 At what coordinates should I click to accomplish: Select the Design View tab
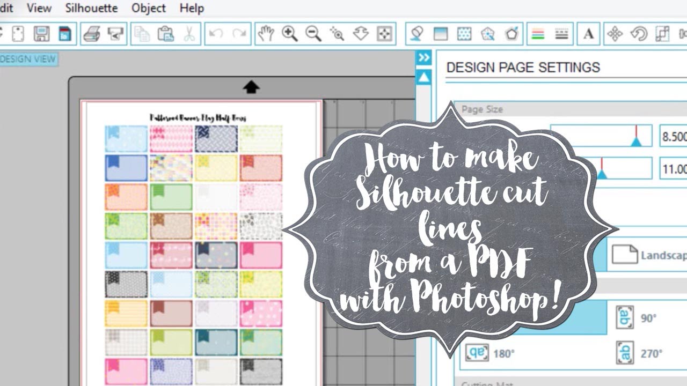pyautogui.click(x=28, y=59)
